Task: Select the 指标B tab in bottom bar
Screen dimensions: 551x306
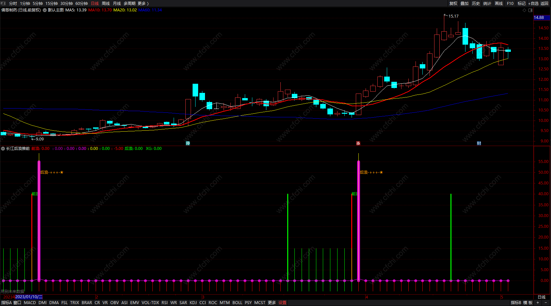Action: [x=516, y=303]
